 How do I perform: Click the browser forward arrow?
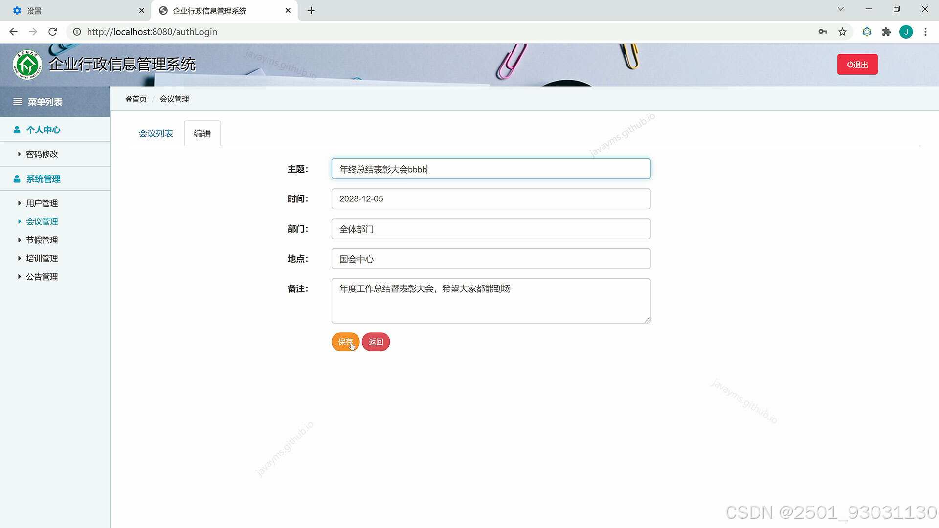pos(33,32)
